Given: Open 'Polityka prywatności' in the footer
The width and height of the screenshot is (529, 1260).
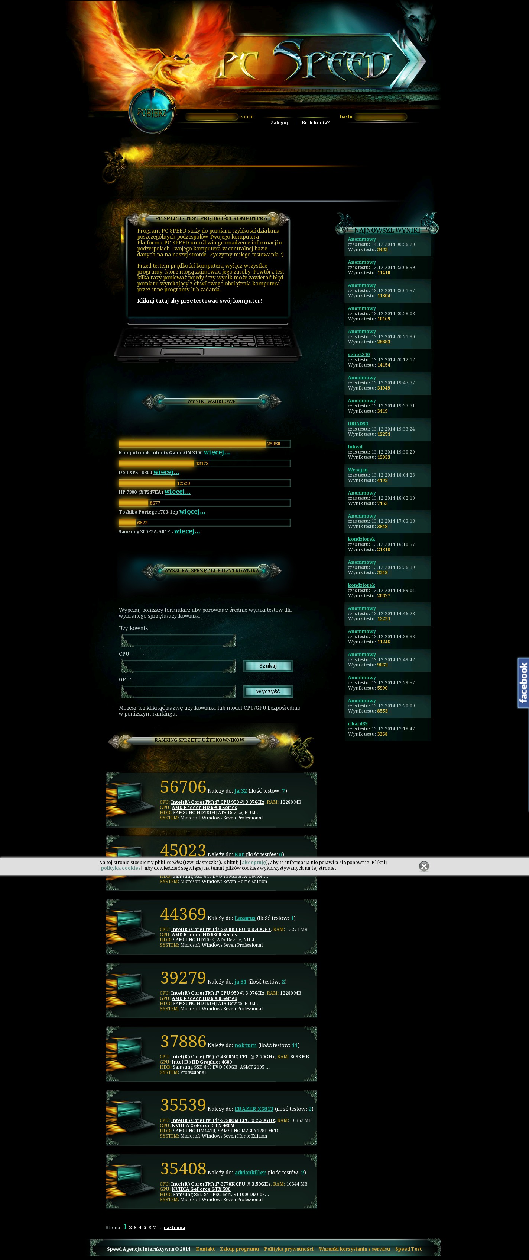Looking at the screenshot, I should (x=289, y=1249).
